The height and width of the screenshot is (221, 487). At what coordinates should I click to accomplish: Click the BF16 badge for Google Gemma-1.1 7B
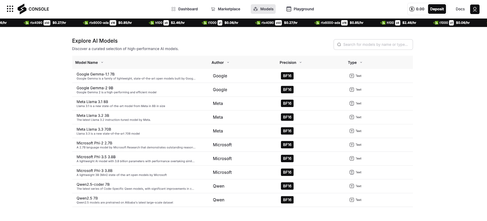[x=287, y=76]
